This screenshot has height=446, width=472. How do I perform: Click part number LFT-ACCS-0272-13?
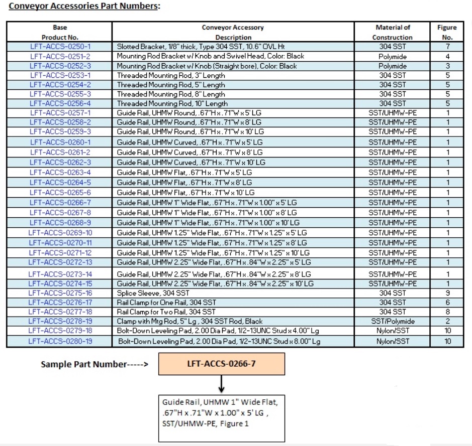pyautogui.click(x=60, y=262)
